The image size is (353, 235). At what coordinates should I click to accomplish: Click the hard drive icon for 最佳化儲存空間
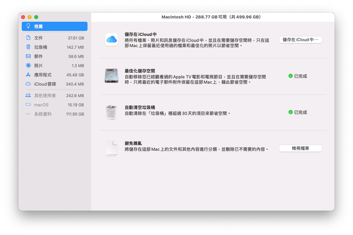111,76
